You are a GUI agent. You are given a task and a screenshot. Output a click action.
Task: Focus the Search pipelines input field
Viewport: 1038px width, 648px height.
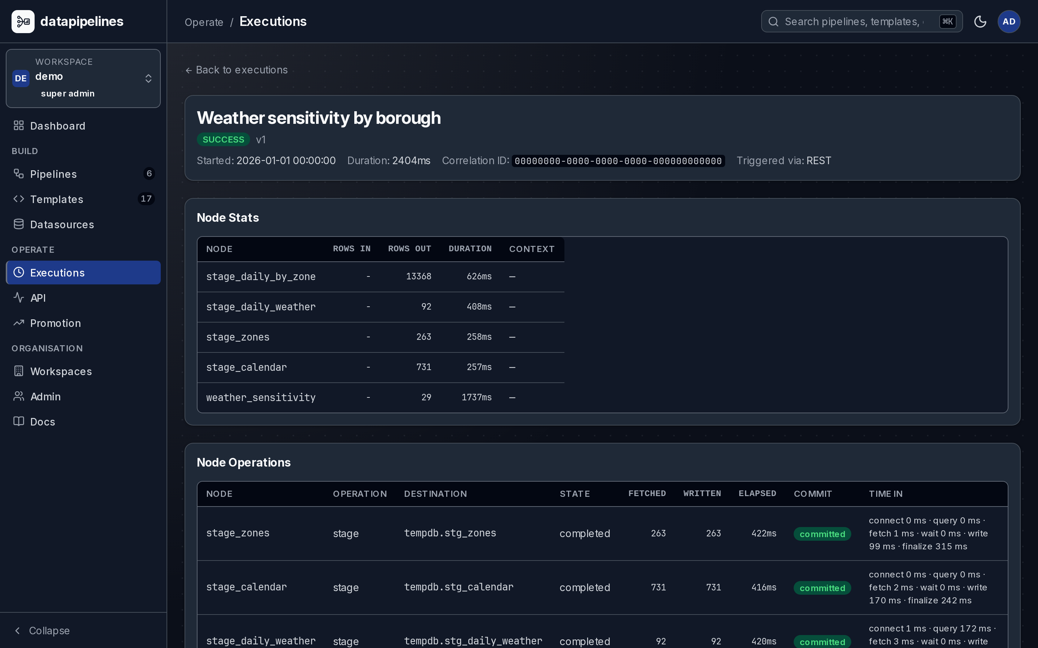(x=861, y=22)
